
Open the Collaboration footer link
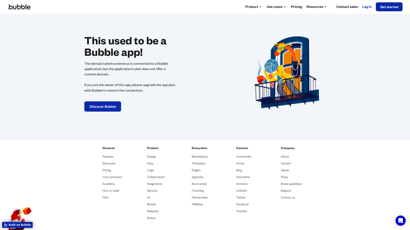(x=155, y=177)
